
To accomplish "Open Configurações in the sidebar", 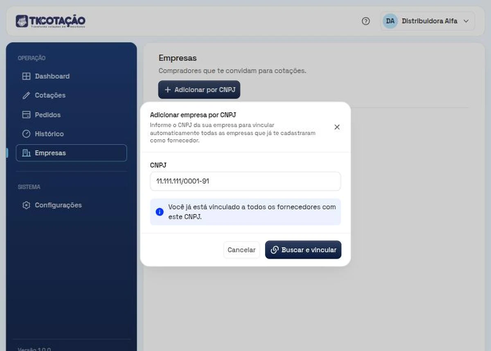I will (x=71, y=205).
